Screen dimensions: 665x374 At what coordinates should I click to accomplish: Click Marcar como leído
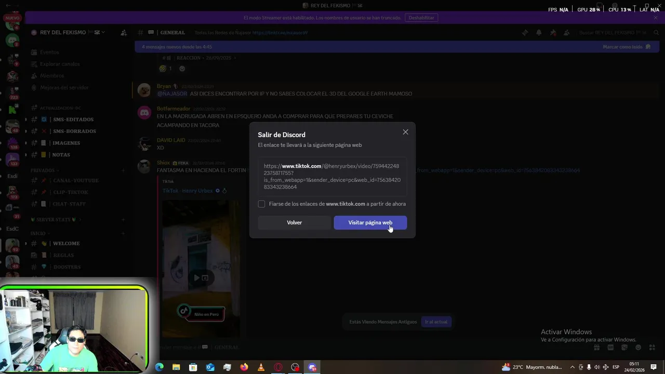pyautogui.click(x=627, y=47)
